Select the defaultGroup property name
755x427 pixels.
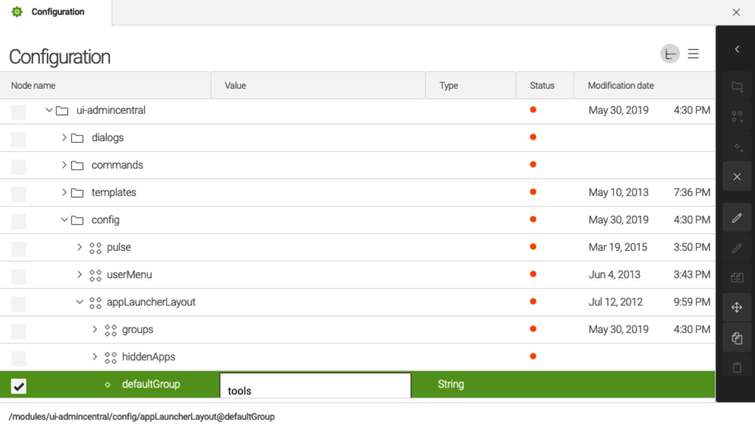(151, 384)
